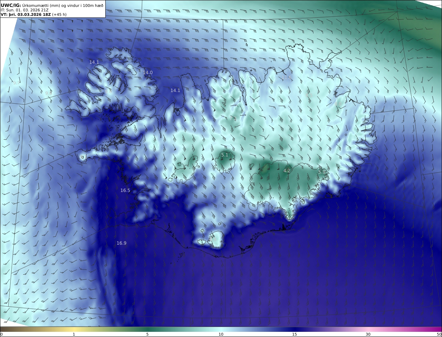Click the 5 tick label on the color scale
Viewport: 442px width, 337px height.
coord(147,334)
